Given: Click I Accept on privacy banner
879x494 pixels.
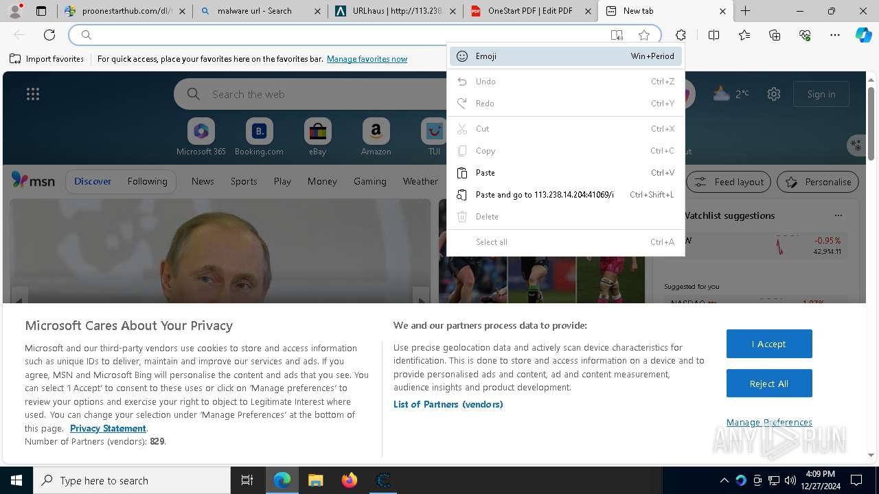Looking at the screenshot, I should (769, 344).
